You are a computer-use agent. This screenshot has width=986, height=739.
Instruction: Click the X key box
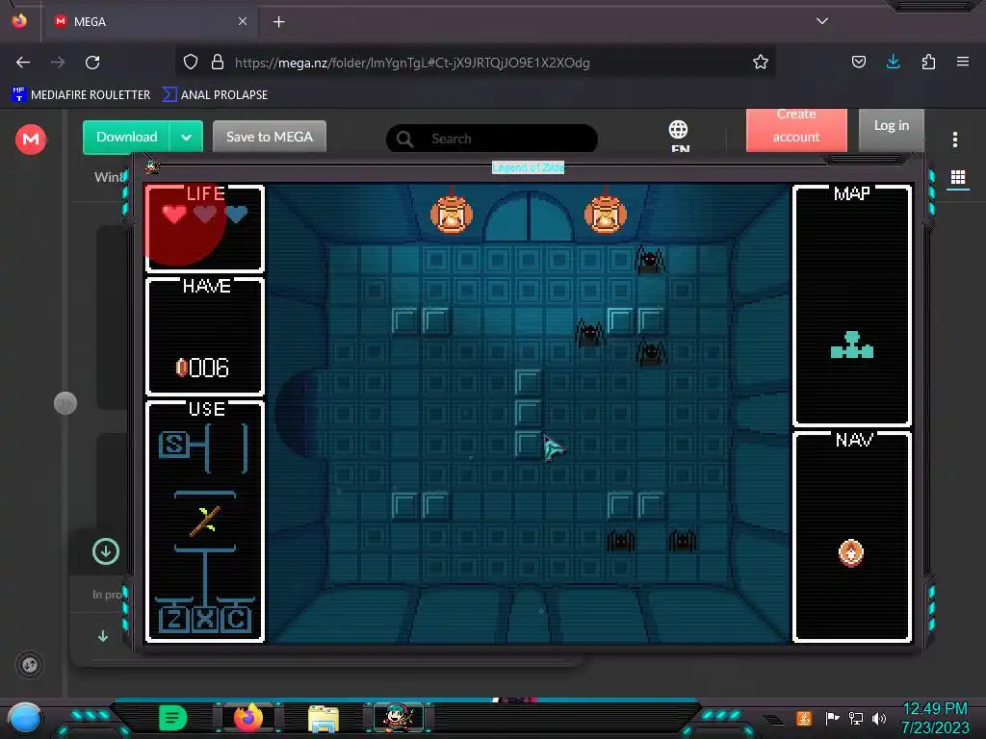coord(205,620)
